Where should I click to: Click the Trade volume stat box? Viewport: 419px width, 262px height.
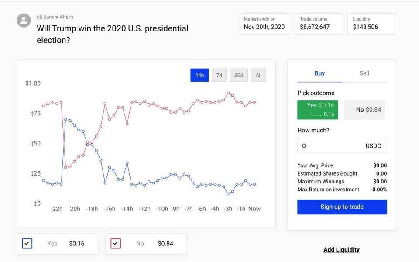[x=319, y=24]
